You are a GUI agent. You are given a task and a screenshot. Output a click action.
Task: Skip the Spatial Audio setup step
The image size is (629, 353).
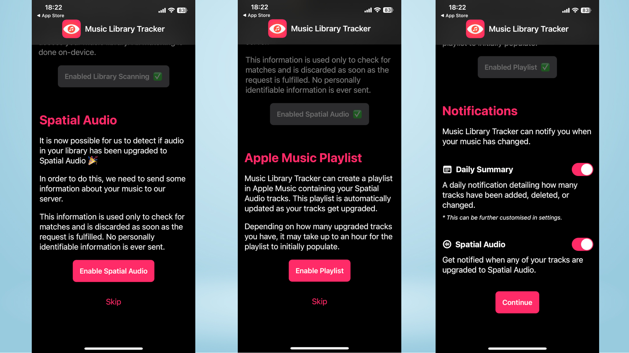click(114, 301)
